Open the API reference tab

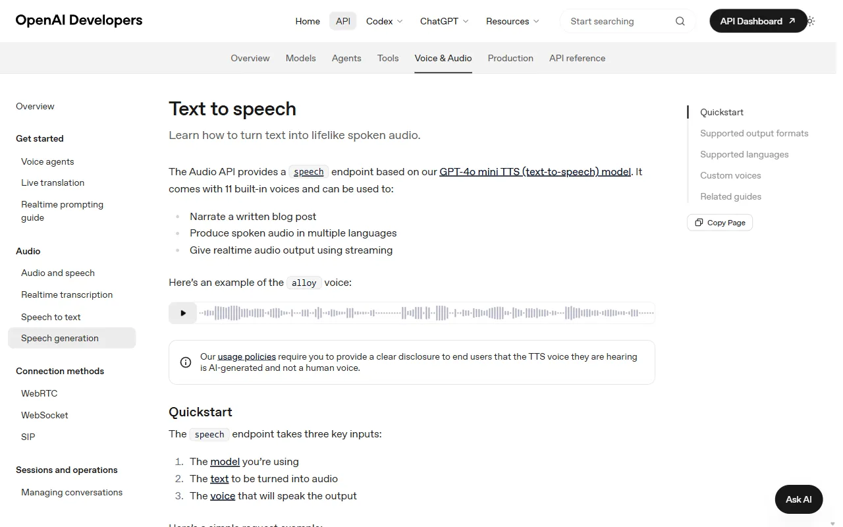577,58
